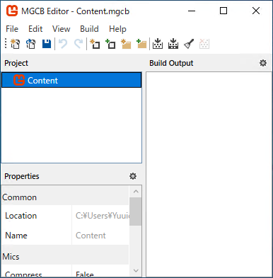
Task: Click the Properties scrollbar down arrow
Action: (x=136, y=270)
